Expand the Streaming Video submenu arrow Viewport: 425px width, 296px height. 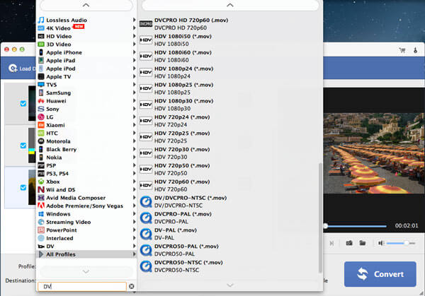point(134,222)
